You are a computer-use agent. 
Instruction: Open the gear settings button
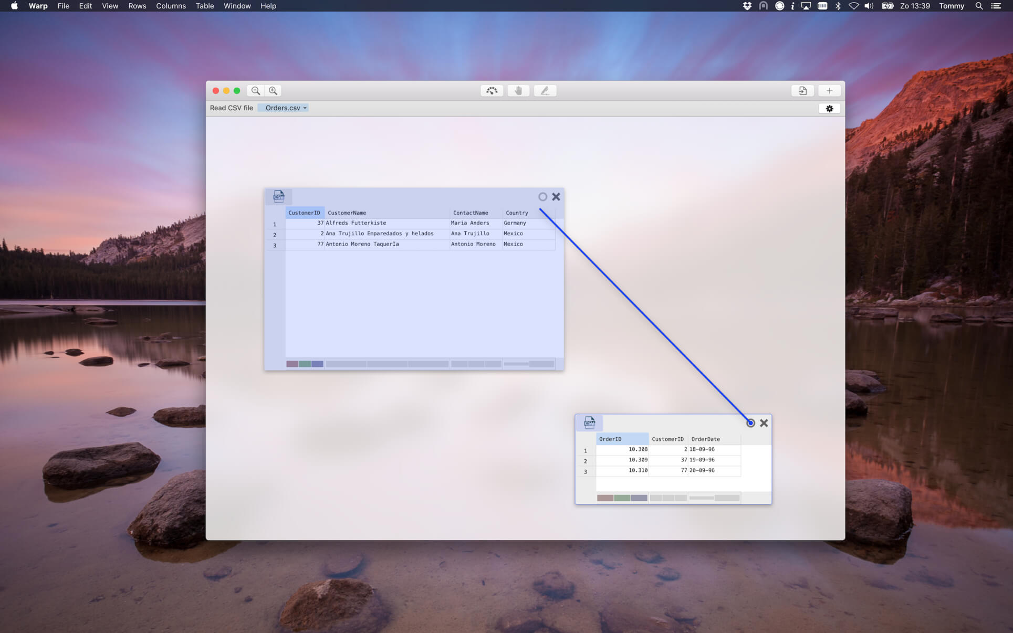[x=829, y=109]
